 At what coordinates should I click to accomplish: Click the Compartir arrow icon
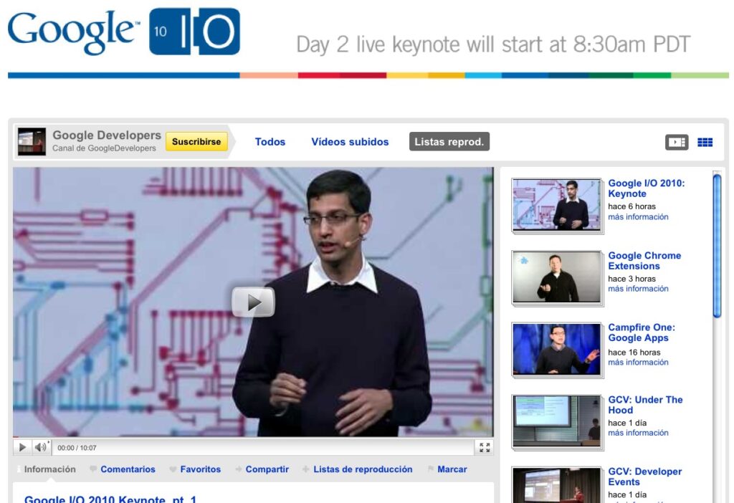[x=239, y=469]
